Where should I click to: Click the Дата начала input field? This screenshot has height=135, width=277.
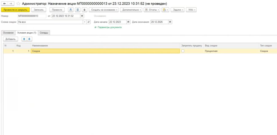(x=118, y=22)
